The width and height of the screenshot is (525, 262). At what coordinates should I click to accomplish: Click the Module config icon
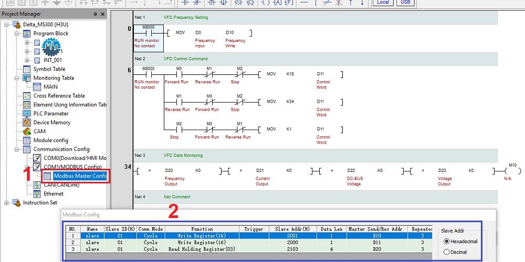click(27, 140)
